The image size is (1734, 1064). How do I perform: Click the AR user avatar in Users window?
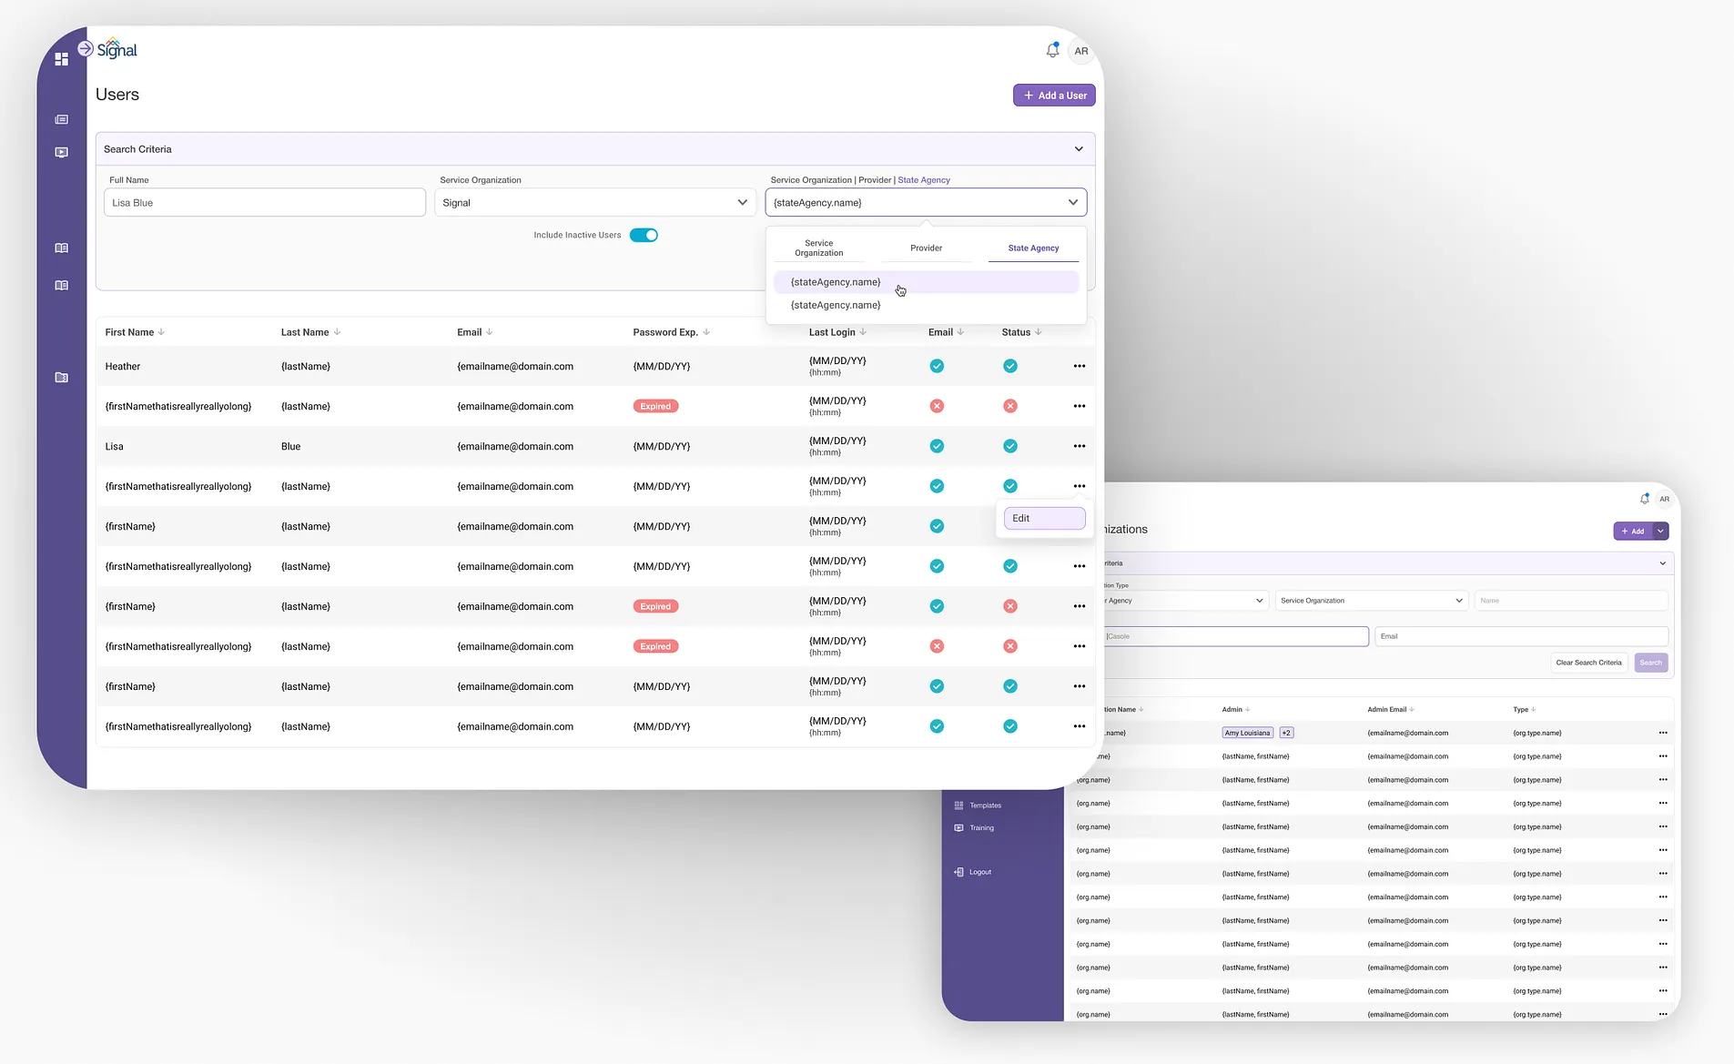click(x=1080, y=51)
